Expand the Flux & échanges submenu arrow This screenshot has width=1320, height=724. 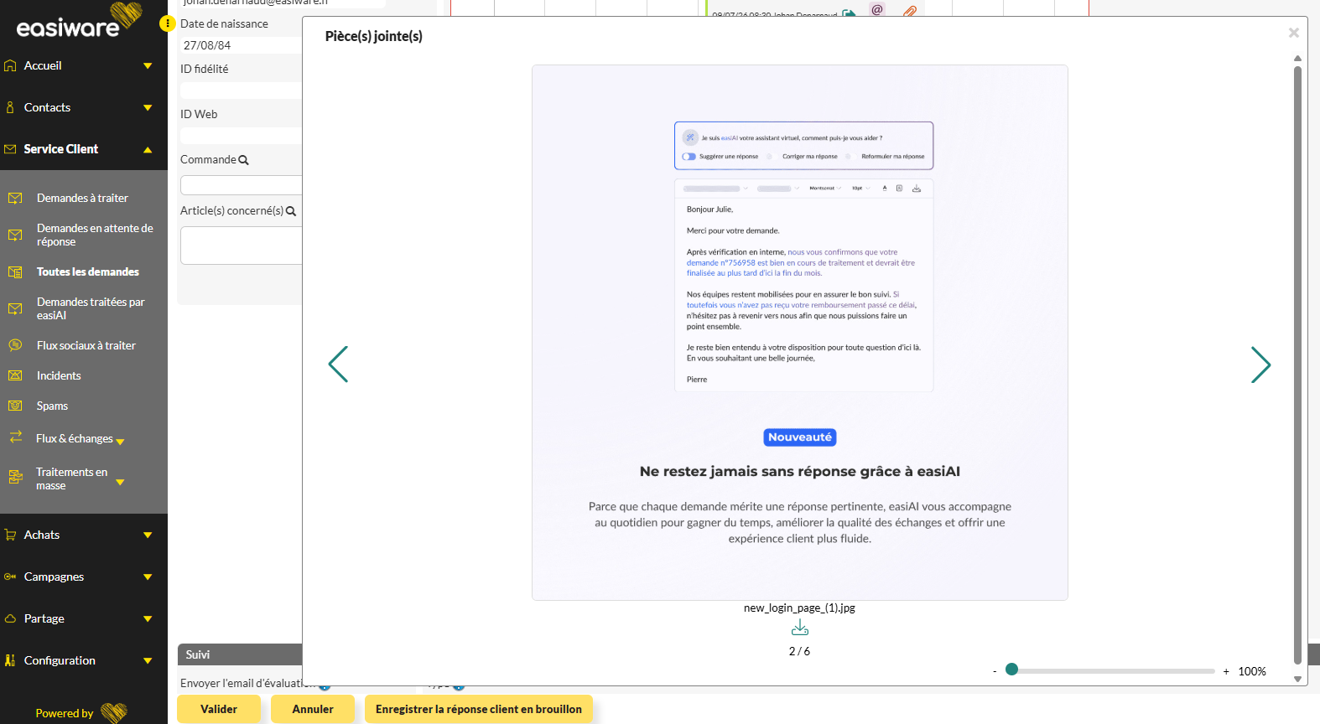pos(120,441)
